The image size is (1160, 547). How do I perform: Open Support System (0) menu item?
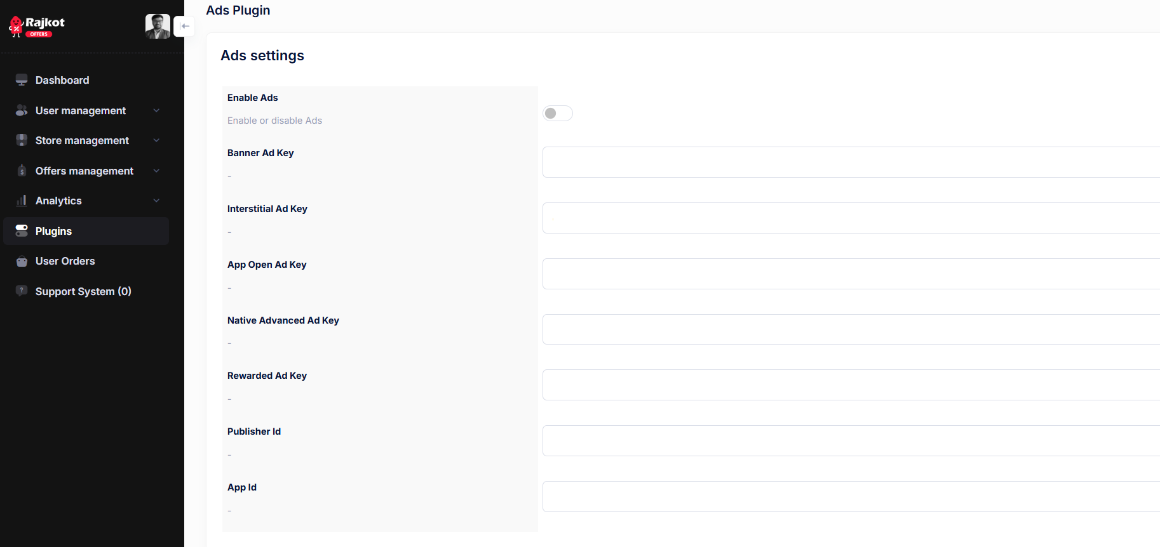click(83, 291)
